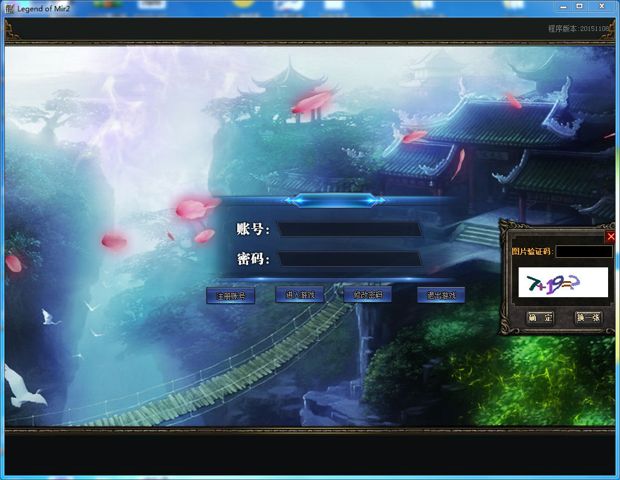
Task: Click the 程序版本:20151108 version text
Action: point(578,29)
